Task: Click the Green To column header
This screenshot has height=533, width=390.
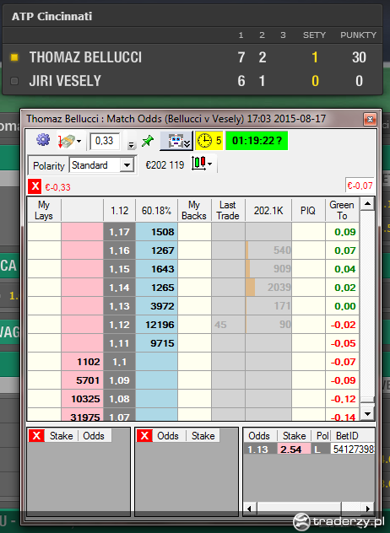Action: pyautogui.click(x=342, y=210)
